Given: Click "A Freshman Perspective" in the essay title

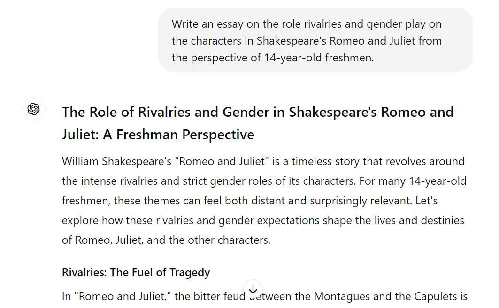Looking at the screenshot, I should point(178,135).
